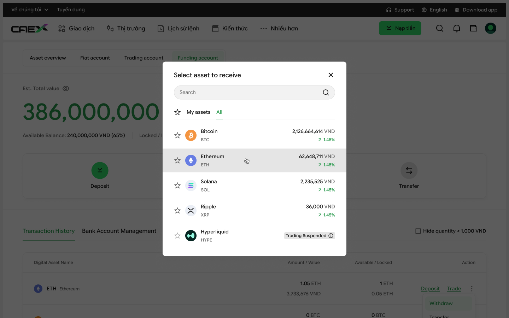The height and width of the screenshot is (318, 509).
Task: Click the info icon on Trading Suspended badge
Action: 331,236
